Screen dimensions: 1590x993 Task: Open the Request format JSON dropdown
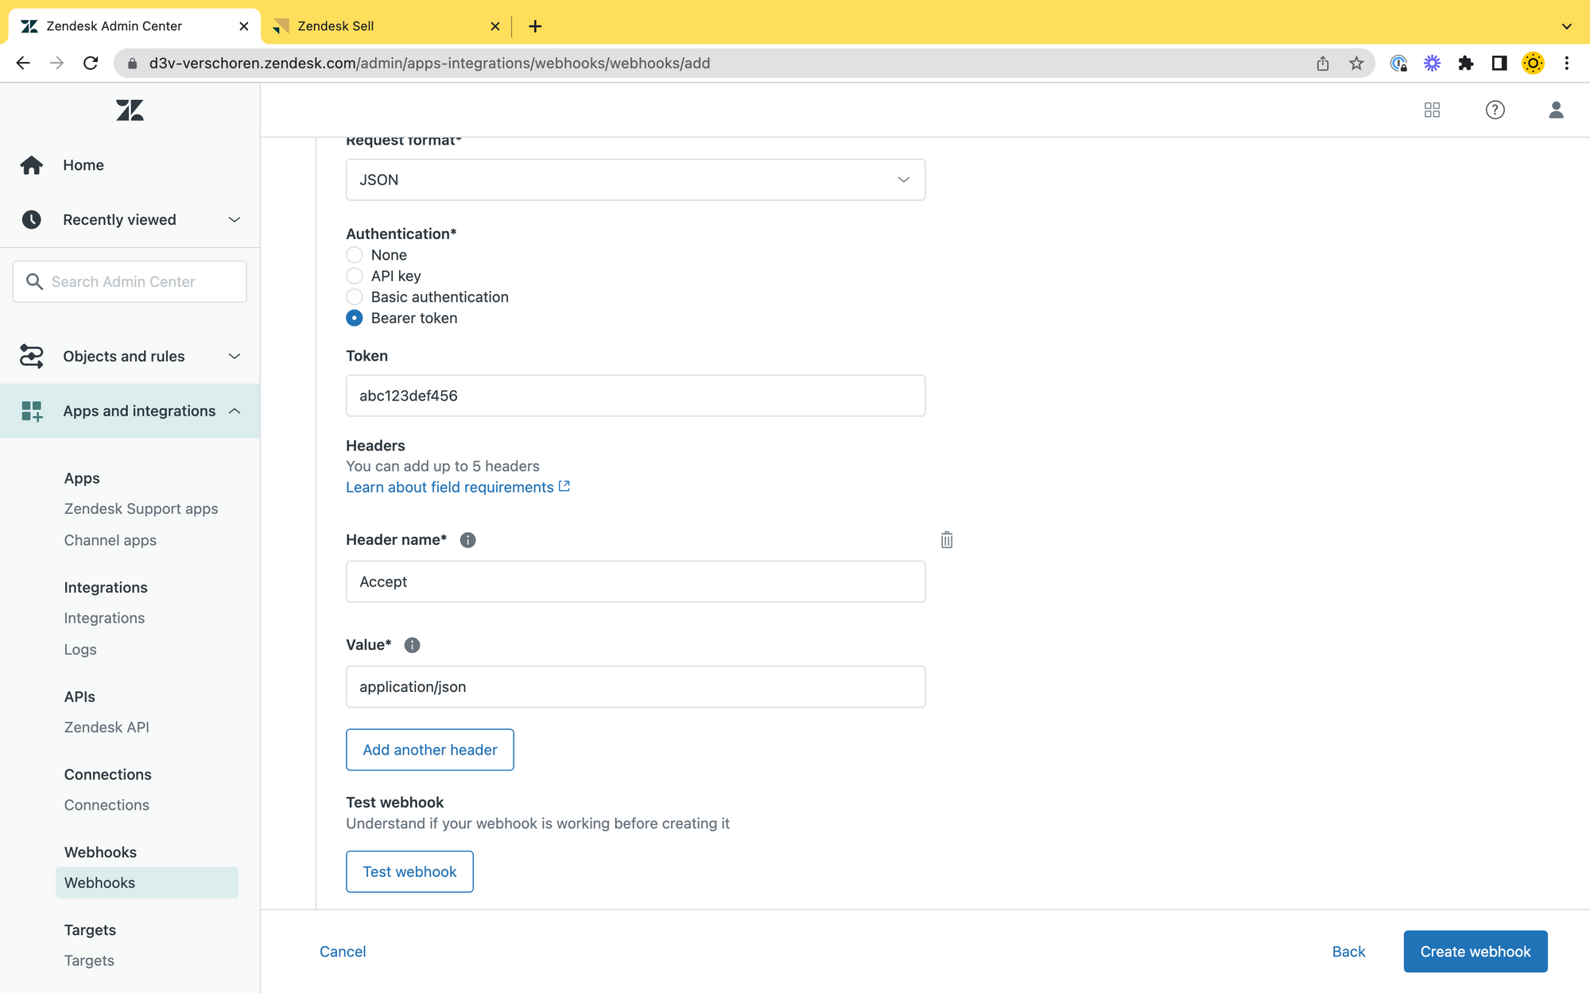pos(635,180)
